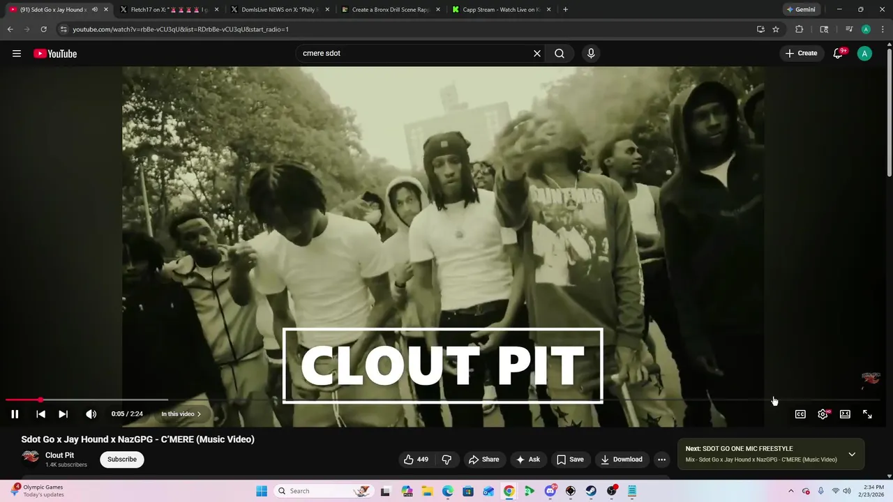Reload the page
Image resolution: width=893 pixels, height=502 pixels.
click(43, 29)
